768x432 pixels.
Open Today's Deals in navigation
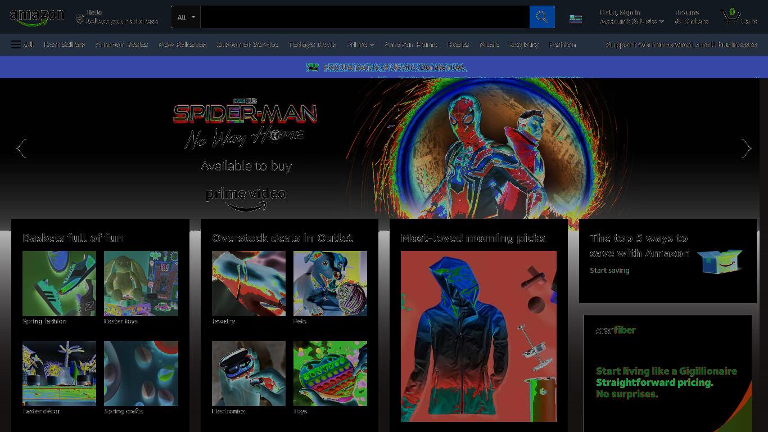point(313,44)
